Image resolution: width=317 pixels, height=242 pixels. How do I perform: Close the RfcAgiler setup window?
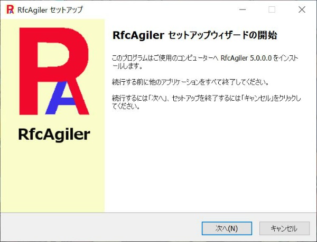click(302, 9)
